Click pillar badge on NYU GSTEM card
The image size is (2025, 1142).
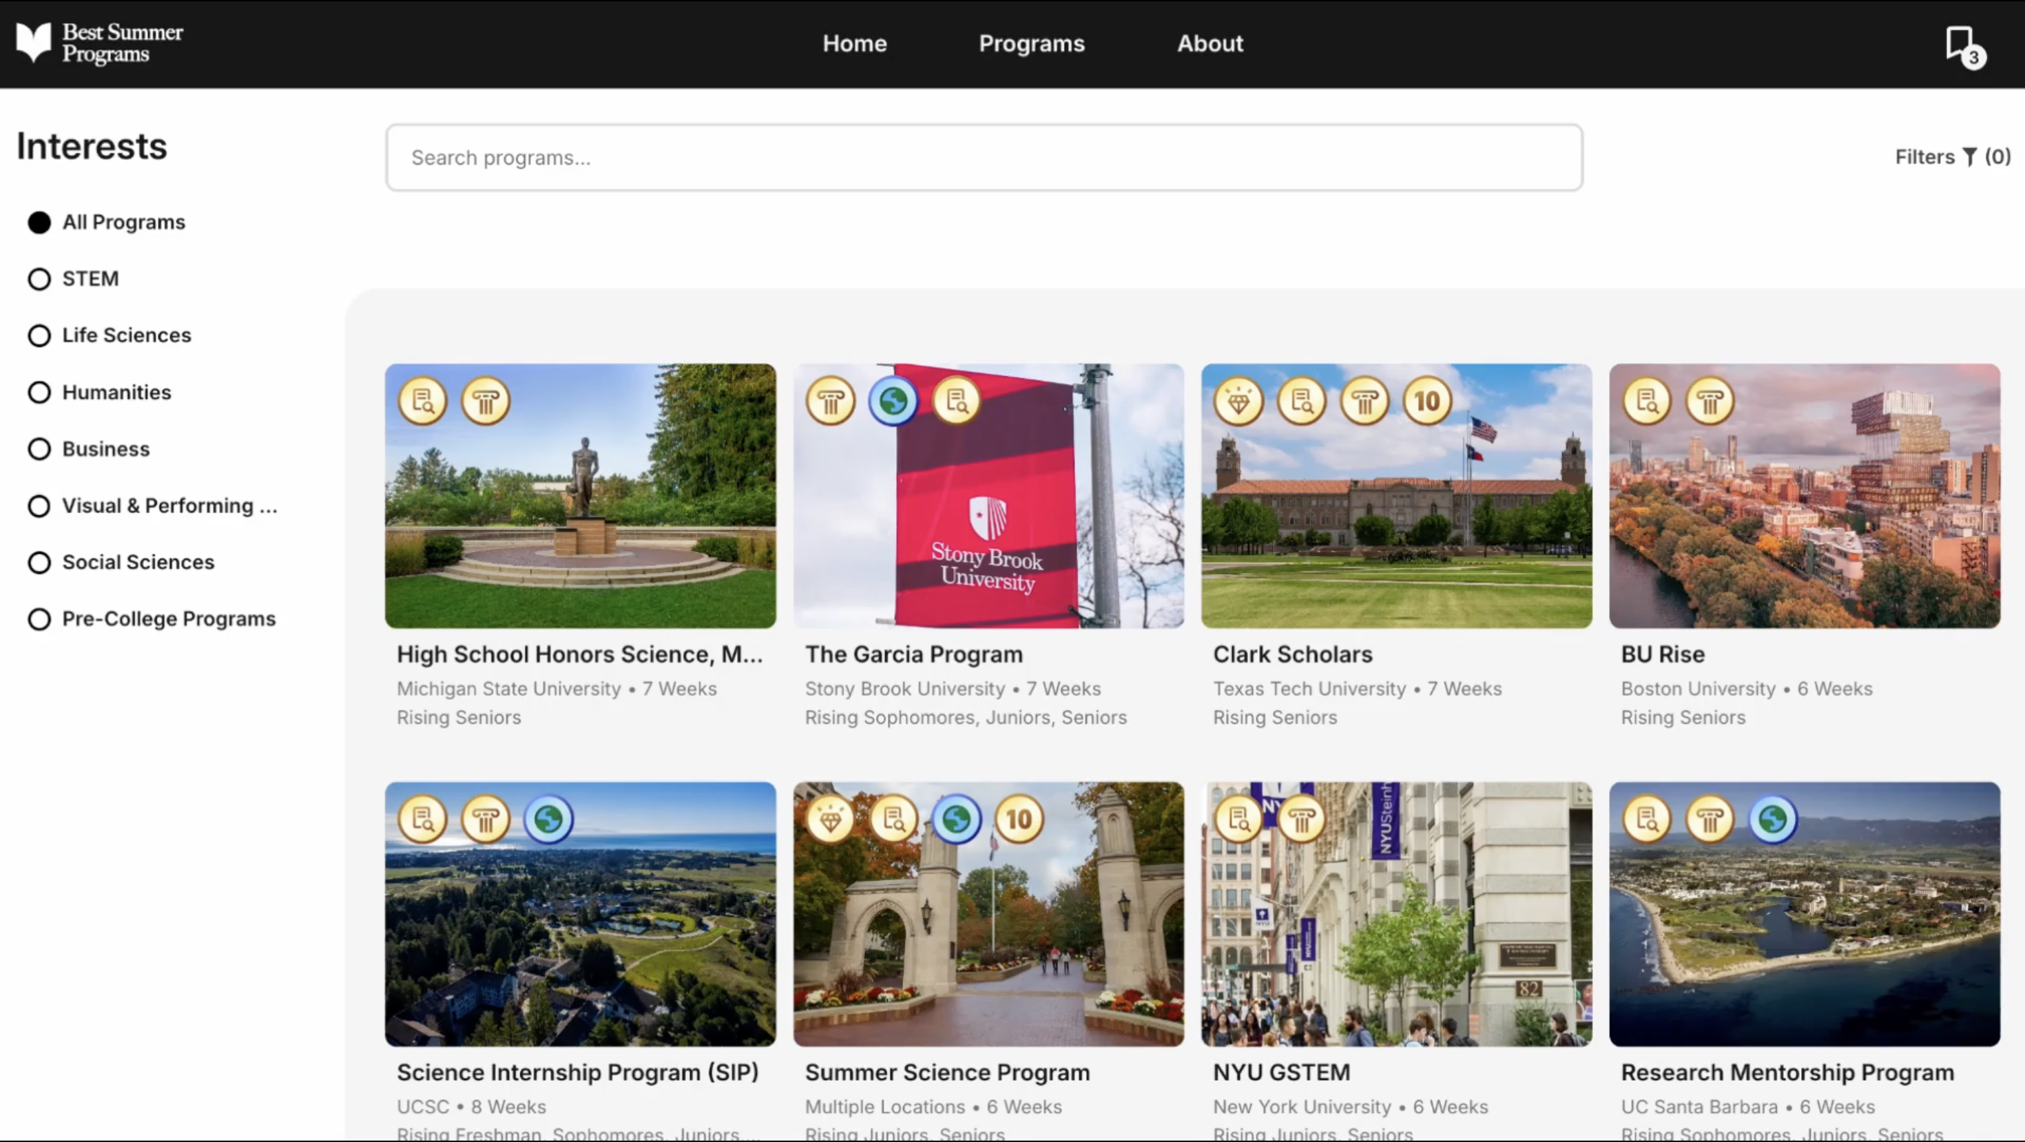click(x=1302, y=819)
